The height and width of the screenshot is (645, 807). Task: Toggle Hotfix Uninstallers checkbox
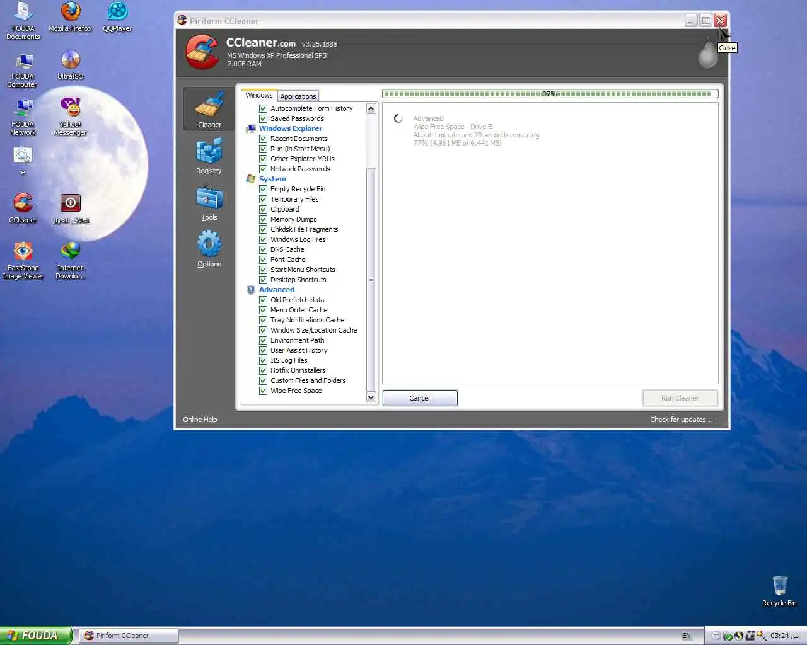pyautogui.click(x=264, y=370)
